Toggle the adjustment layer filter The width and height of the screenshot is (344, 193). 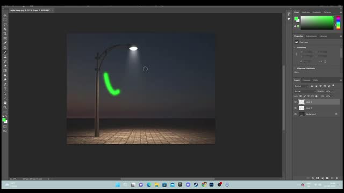point(317,86)
